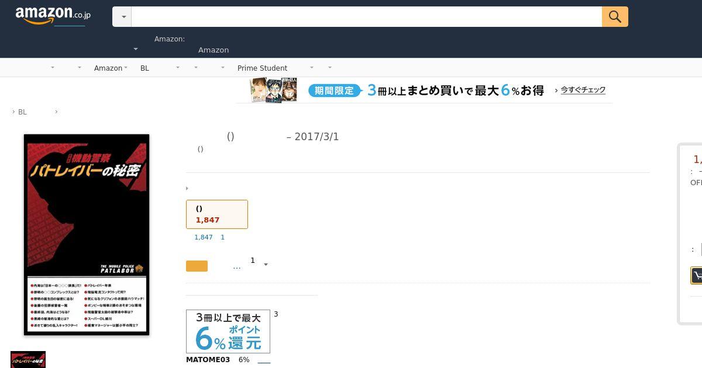This screenshot has width=702, height=368.
Task: Focus the main search input field
Action: tap(367, 17)
